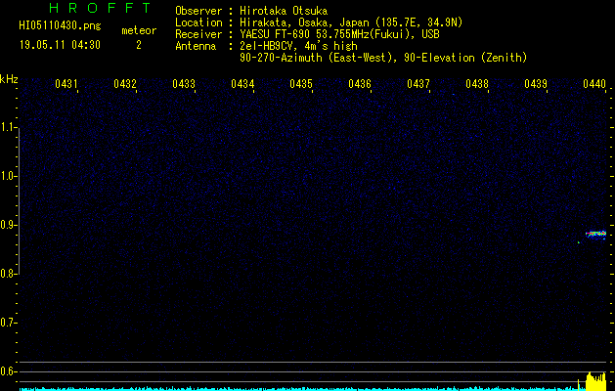Click the Receiver line YAESU FT-690
The width and height of the screenshot is (615, 391).
(x=307, y=34)
